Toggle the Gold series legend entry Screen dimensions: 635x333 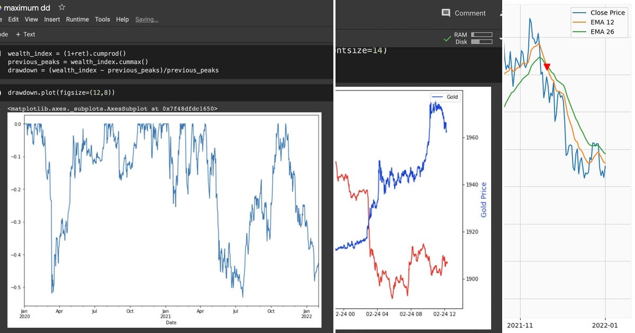click(x=446, y=96)
